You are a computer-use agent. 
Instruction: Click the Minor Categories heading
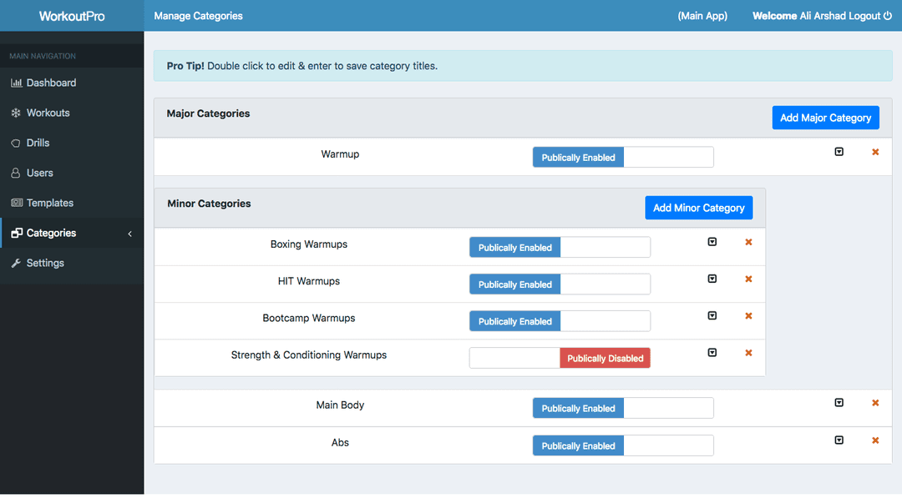[x=209, y=204]
